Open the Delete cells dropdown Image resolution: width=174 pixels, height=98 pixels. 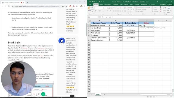(x=155, y=9)
